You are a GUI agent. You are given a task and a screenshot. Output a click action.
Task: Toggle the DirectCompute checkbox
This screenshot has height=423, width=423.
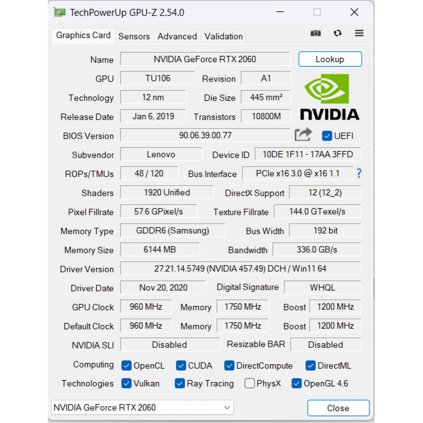coord(229,365)
